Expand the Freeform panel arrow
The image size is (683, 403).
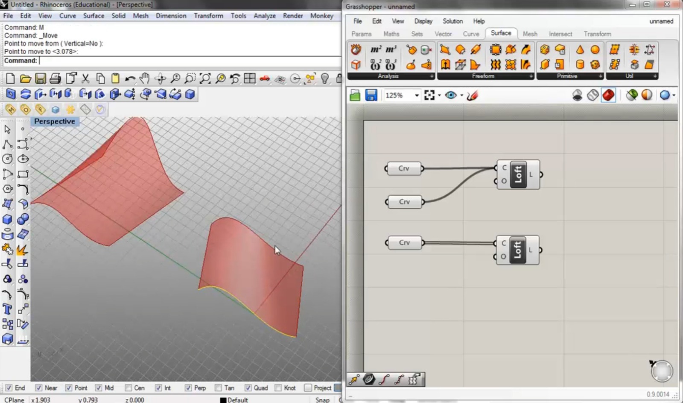click(531, 76)
